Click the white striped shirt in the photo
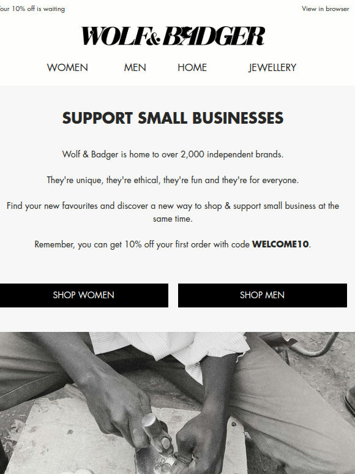355x474 pixels. (x=169, y=351)
